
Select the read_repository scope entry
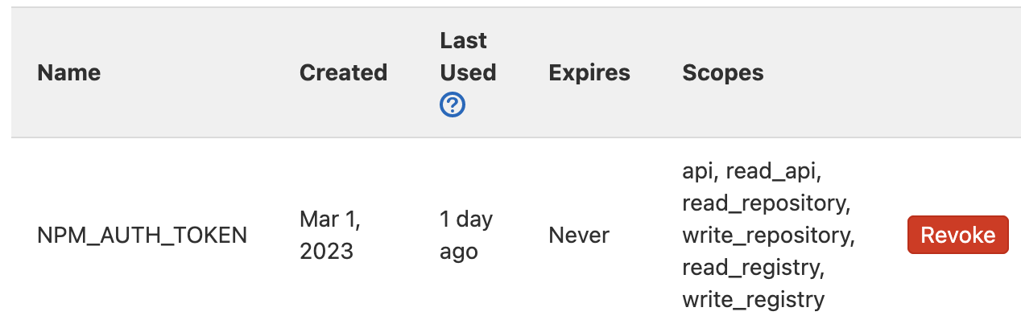[x=767, y=203]
